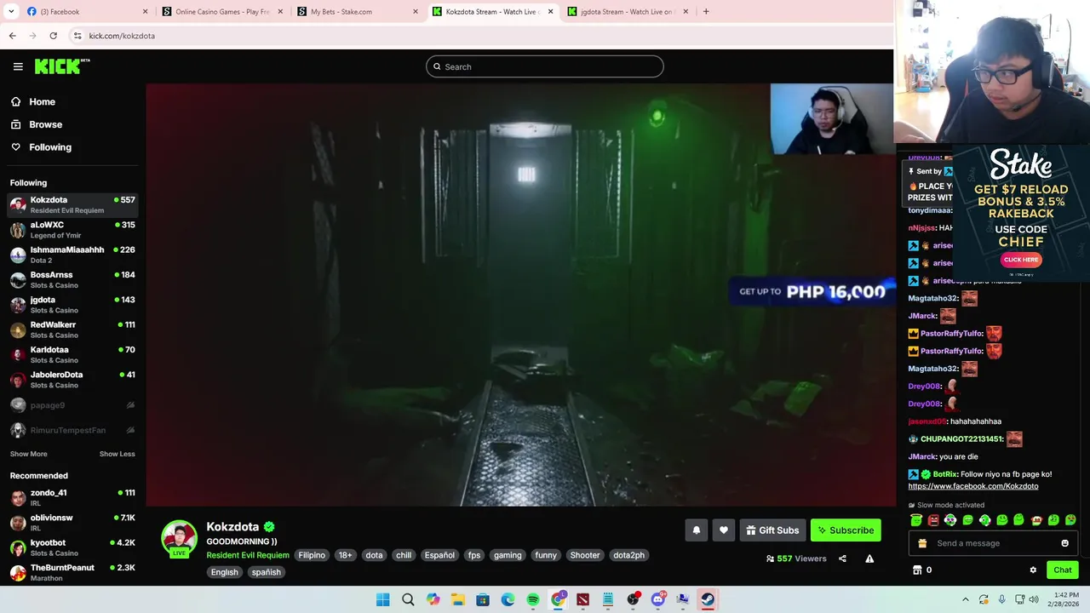1090x613 pixels.
Task: Open Windows Start menu
Action: tap(383, 599)
